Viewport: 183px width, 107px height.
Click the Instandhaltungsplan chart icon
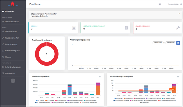[3, 67]
